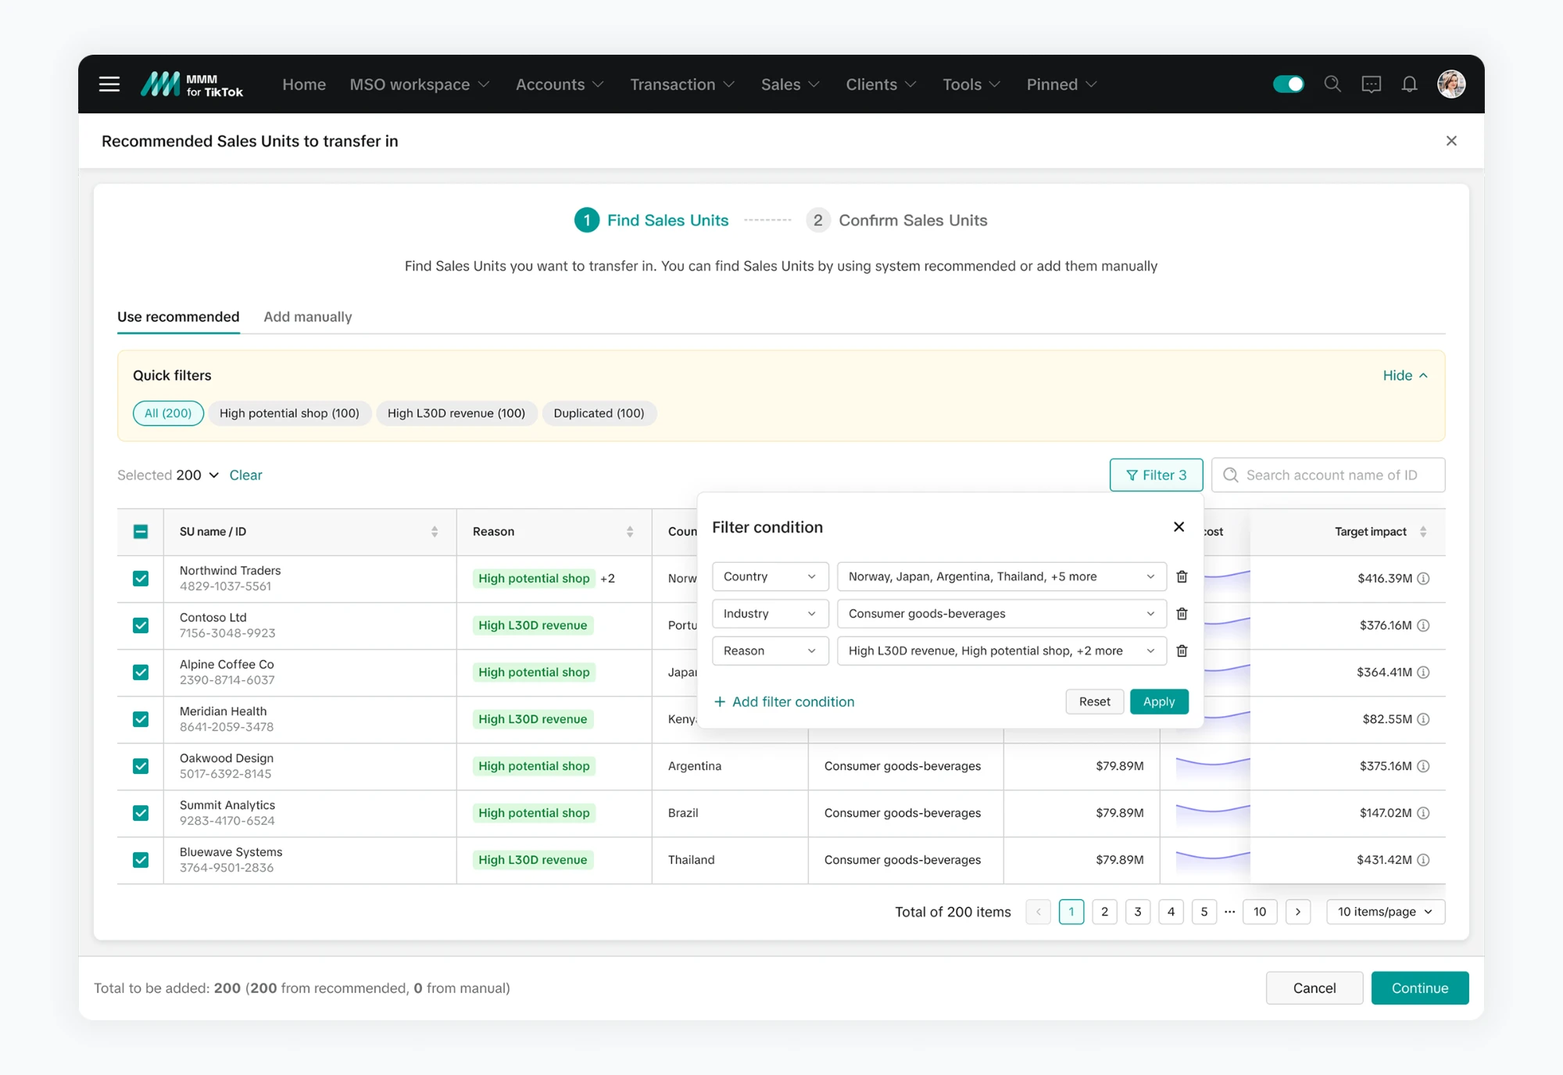Open the MSO workspace menu
Viewport: 1563px width, 1075px height.
pos(419,84)
